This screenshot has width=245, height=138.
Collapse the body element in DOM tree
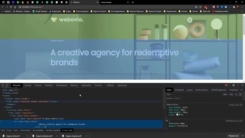(3, 95)
